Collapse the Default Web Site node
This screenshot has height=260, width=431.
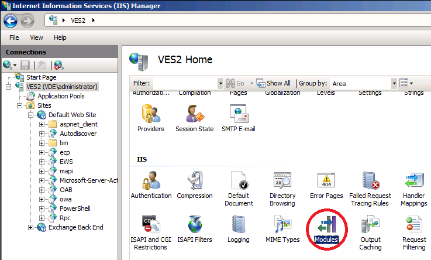tap(31, 115)
